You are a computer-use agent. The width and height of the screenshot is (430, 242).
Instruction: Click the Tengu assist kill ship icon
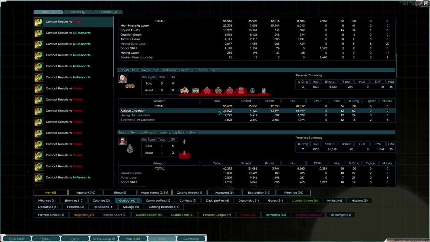(184, 154)
